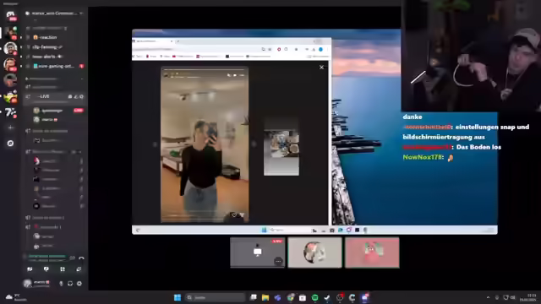This screenshot has width=541, height=304.
Task: Open the chat icon on the LIVE channel
Action: click(70, 97)
